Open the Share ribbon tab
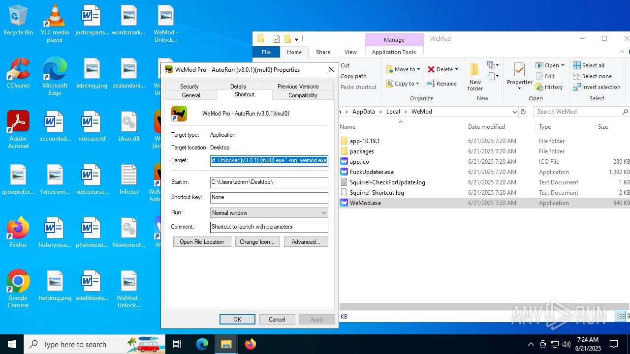The height and width of the screenshot is (354, 630). (x=323, y=52)
